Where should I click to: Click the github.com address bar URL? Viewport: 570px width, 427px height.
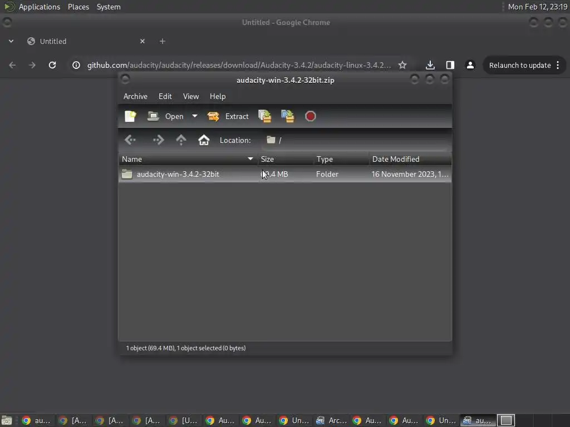(239, 65)
